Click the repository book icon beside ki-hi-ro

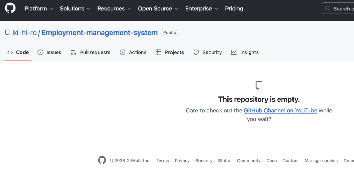pos(7,33)
